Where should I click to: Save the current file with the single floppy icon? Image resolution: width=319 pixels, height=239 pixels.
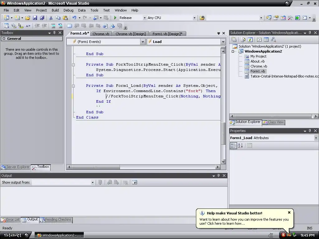pyautogui.click(x=35, y=18)
